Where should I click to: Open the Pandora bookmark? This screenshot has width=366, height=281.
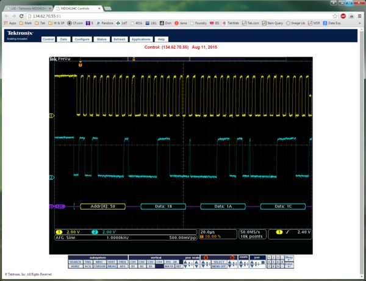click(106, 23)
